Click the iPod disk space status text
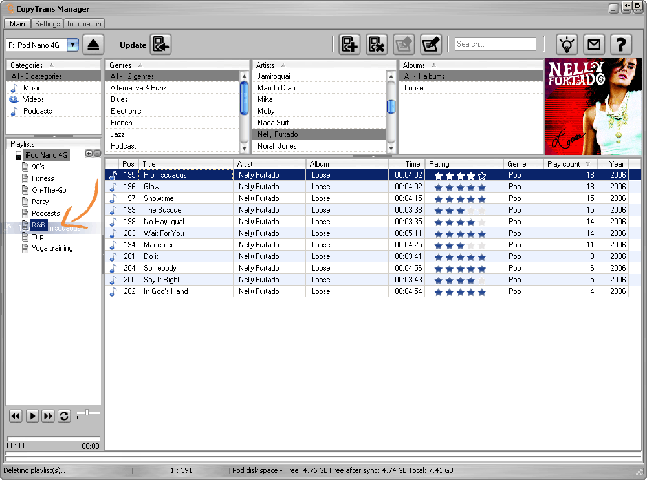This screenshot has height=480, width=647. click(x=342, y=470)
